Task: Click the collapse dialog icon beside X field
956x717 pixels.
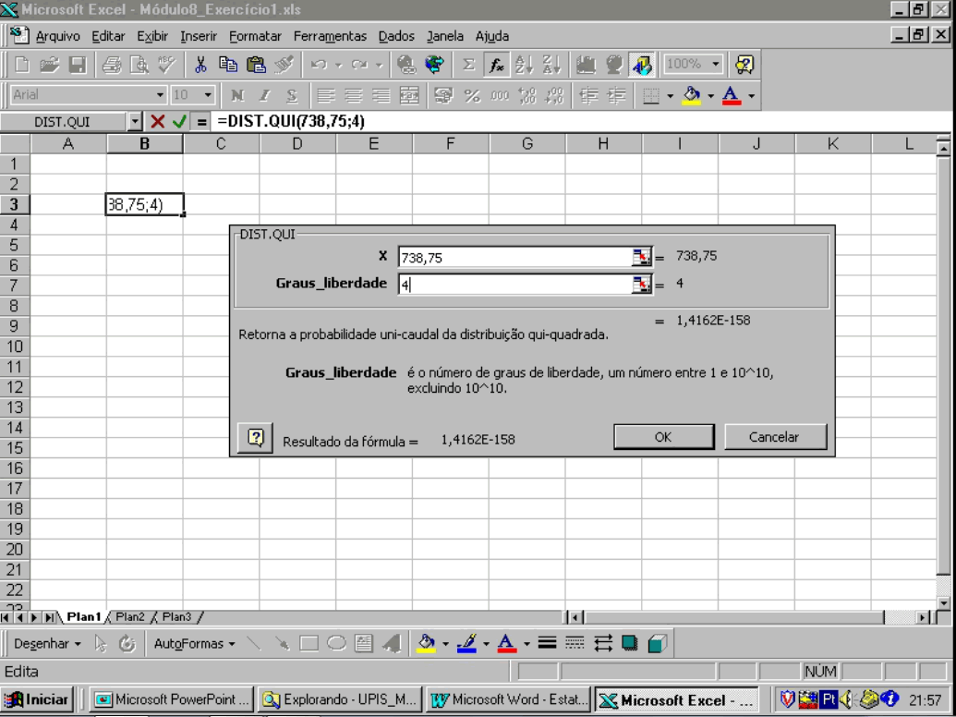Action: pos(642,257)
